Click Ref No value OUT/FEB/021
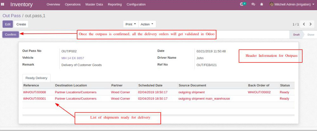317x131 pixels. pos(206,65)
